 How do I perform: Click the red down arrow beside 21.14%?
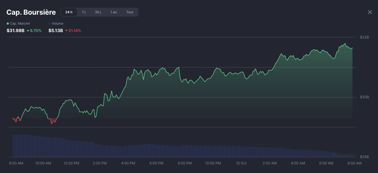[66, 31]
